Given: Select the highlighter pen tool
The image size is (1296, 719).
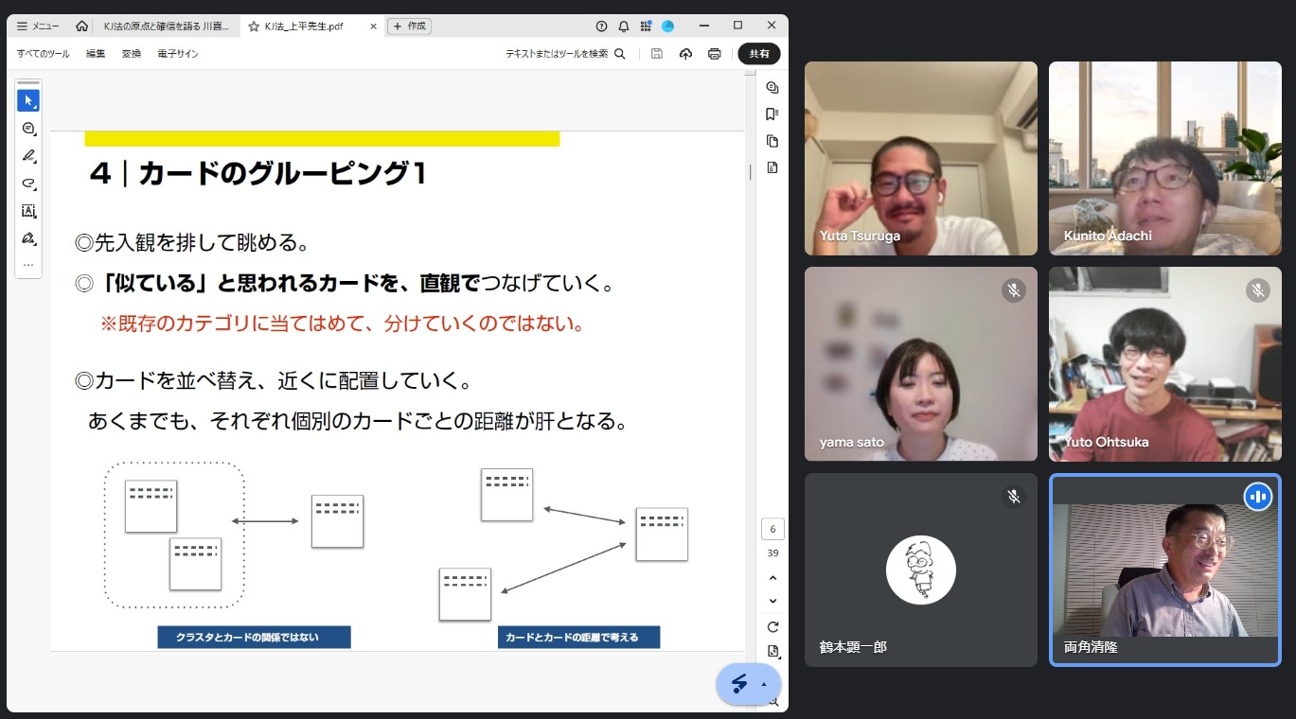Looking at the screenshot, I should [x=27, y=155].
